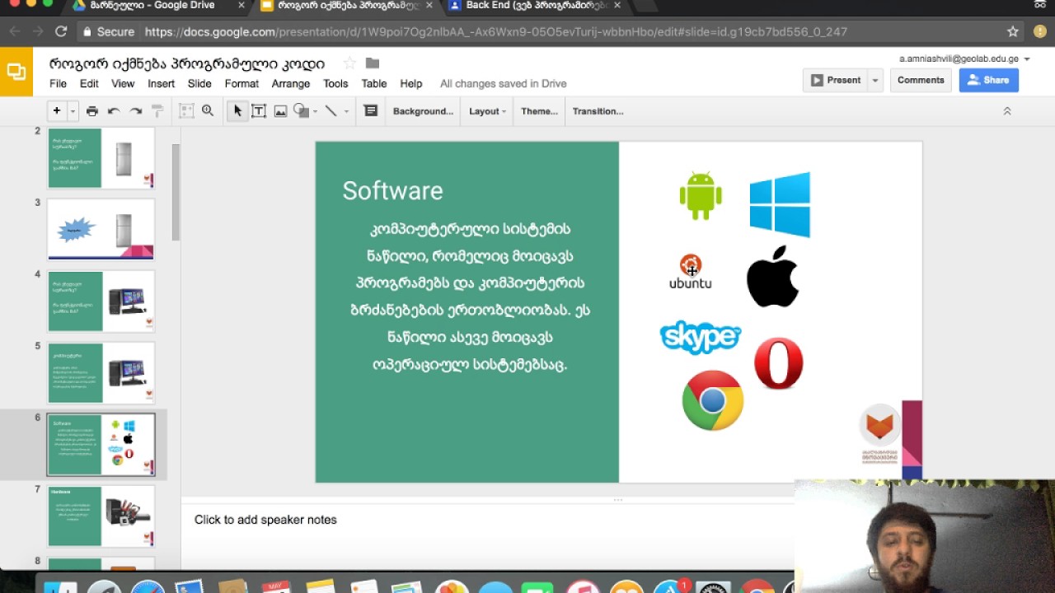Click the Present button
The height and width of the screenshot is (593, 1055).
[x=835, y=80]
